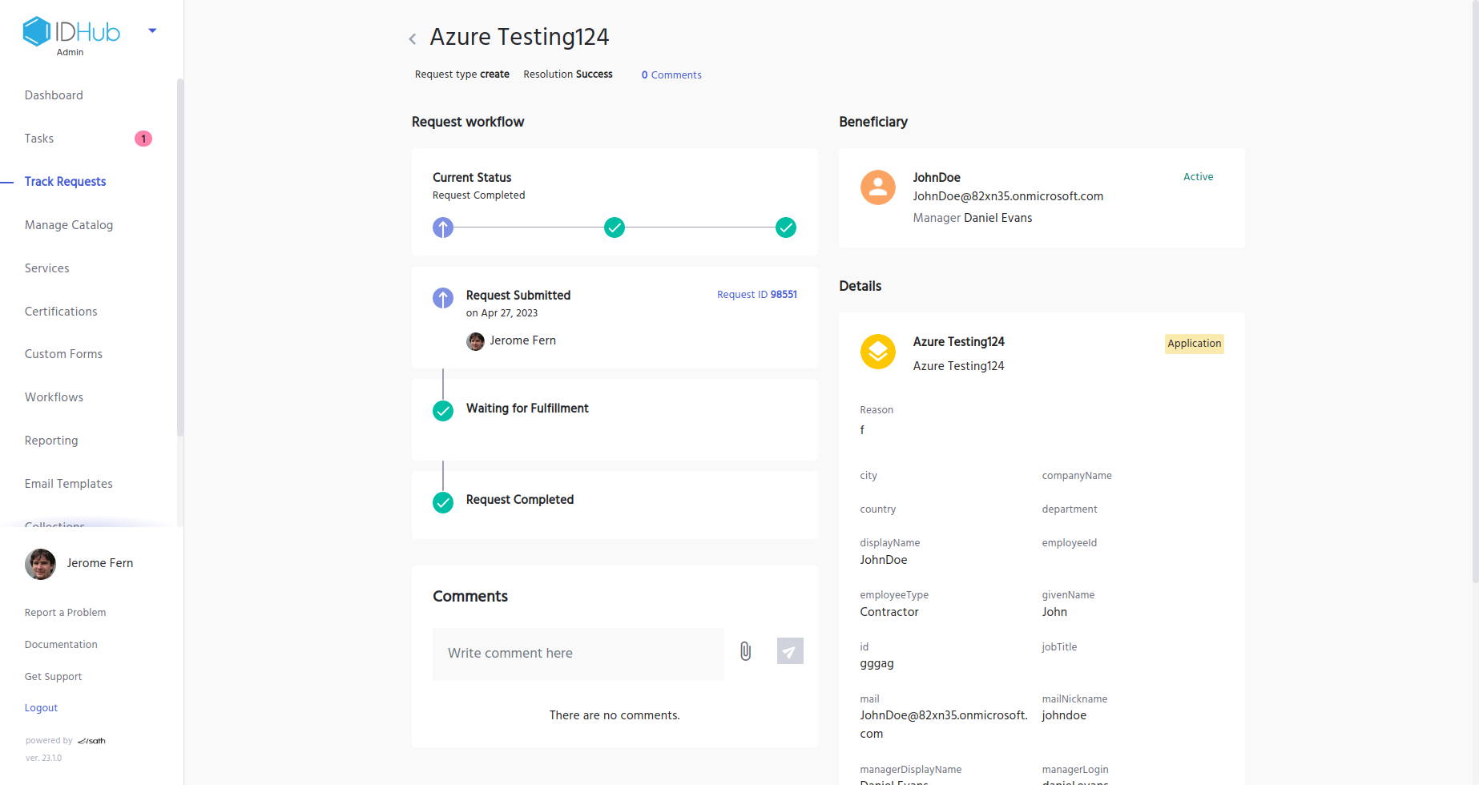Click the Waiting for Fulfillment checkmark icon
The image size is (1479, 785).
(x=443, y=411)
